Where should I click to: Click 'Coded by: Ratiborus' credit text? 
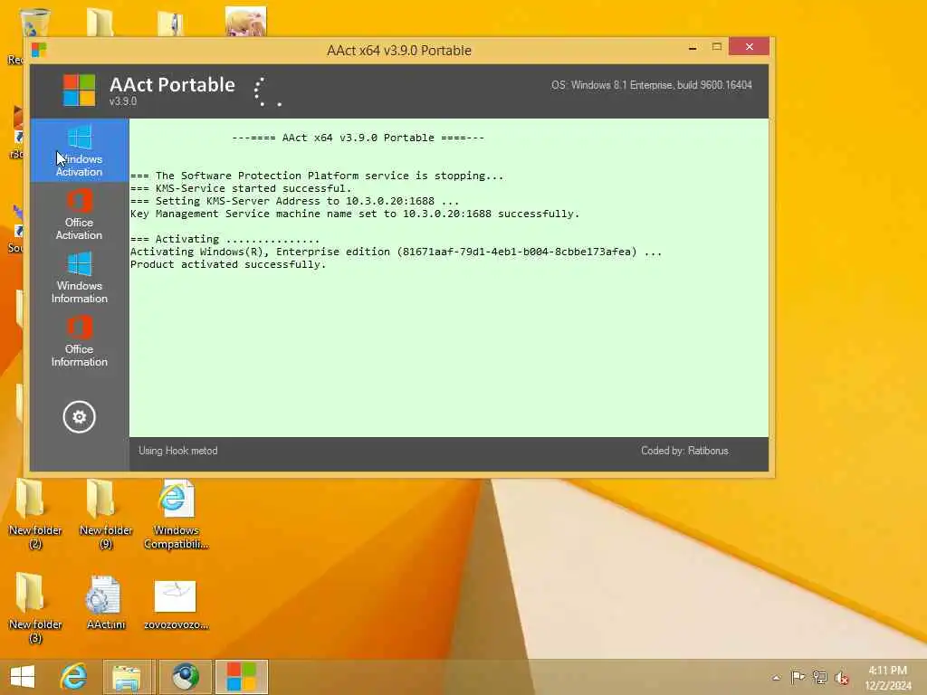[684, 451]
